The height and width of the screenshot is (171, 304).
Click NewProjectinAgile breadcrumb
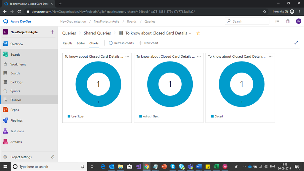107,21
